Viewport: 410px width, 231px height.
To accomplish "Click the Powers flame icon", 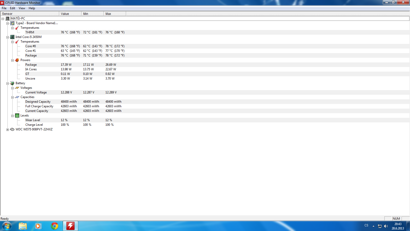I will (17, 60).
